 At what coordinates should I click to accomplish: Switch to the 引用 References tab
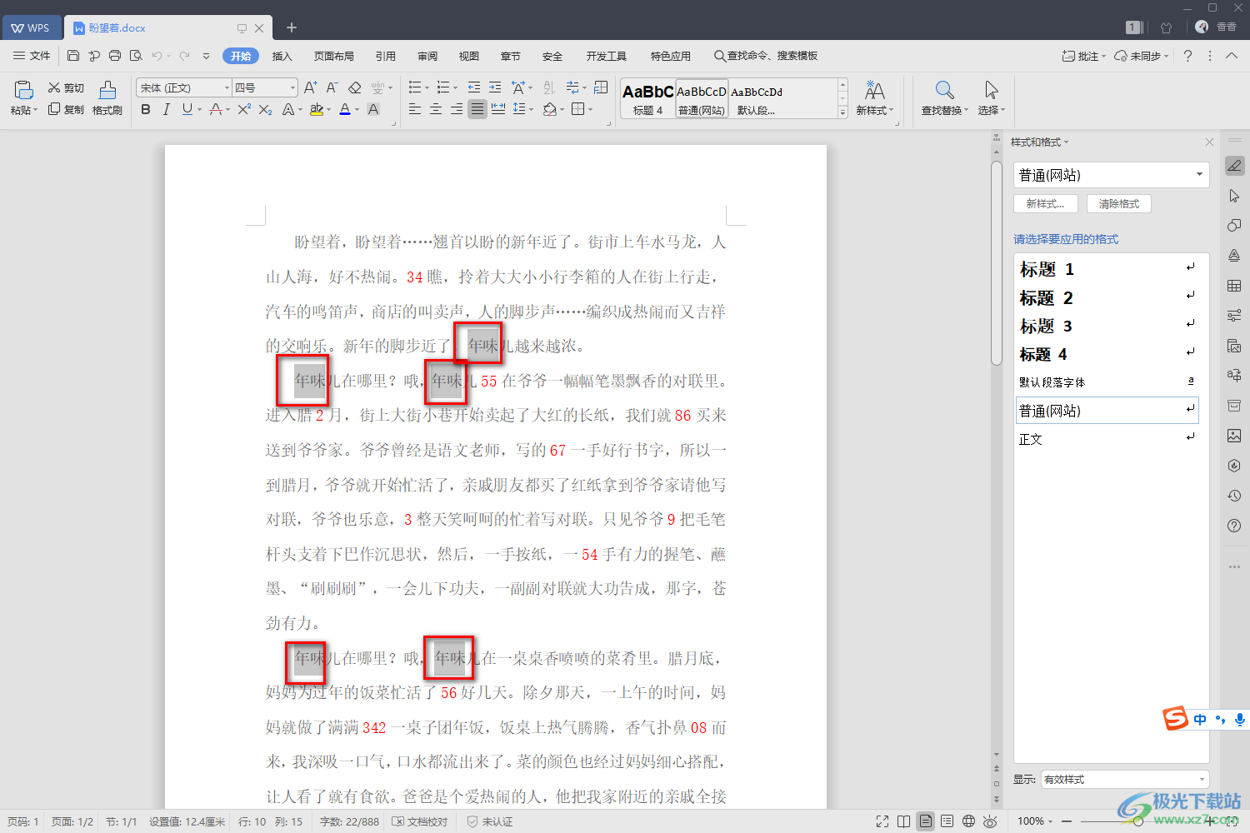(x=386, y=56)
